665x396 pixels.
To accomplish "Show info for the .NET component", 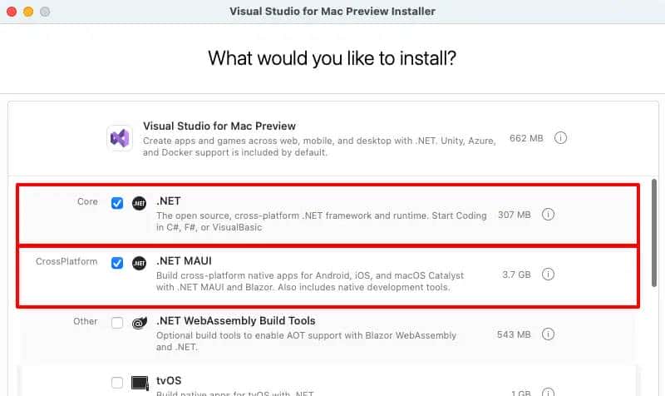I will [x=548, y=215].
